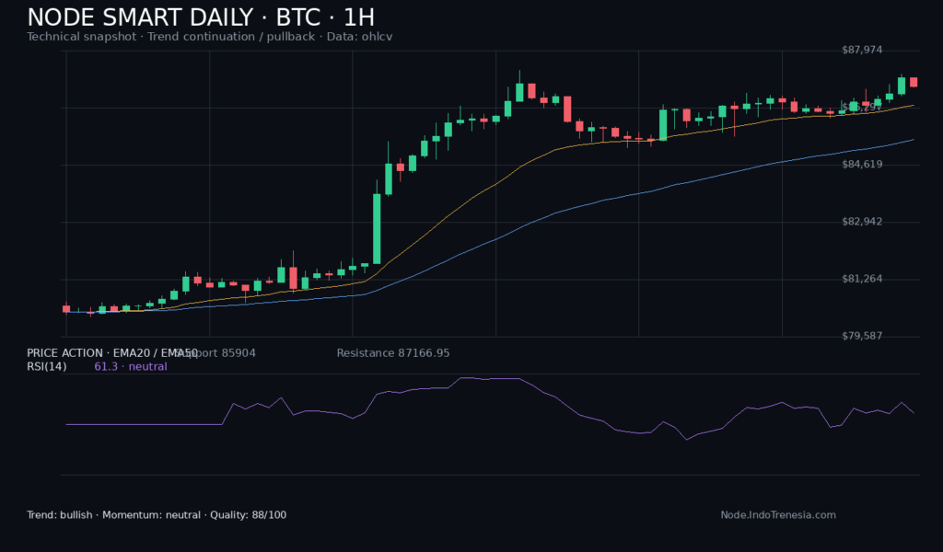
Task: Click the $79,587 price axis label
Action: point(862,336)
